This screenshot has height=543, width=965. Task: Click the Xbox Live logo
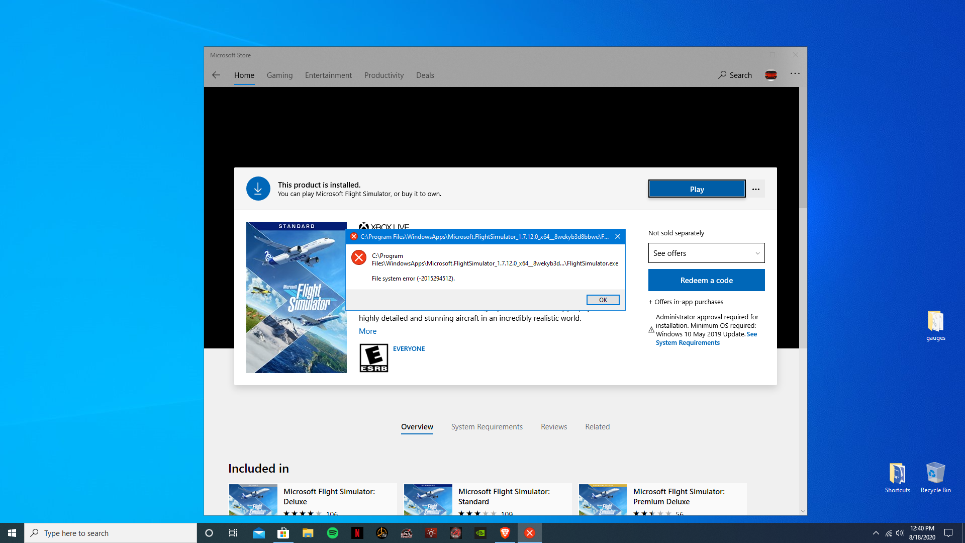click(x=384, y=226)
